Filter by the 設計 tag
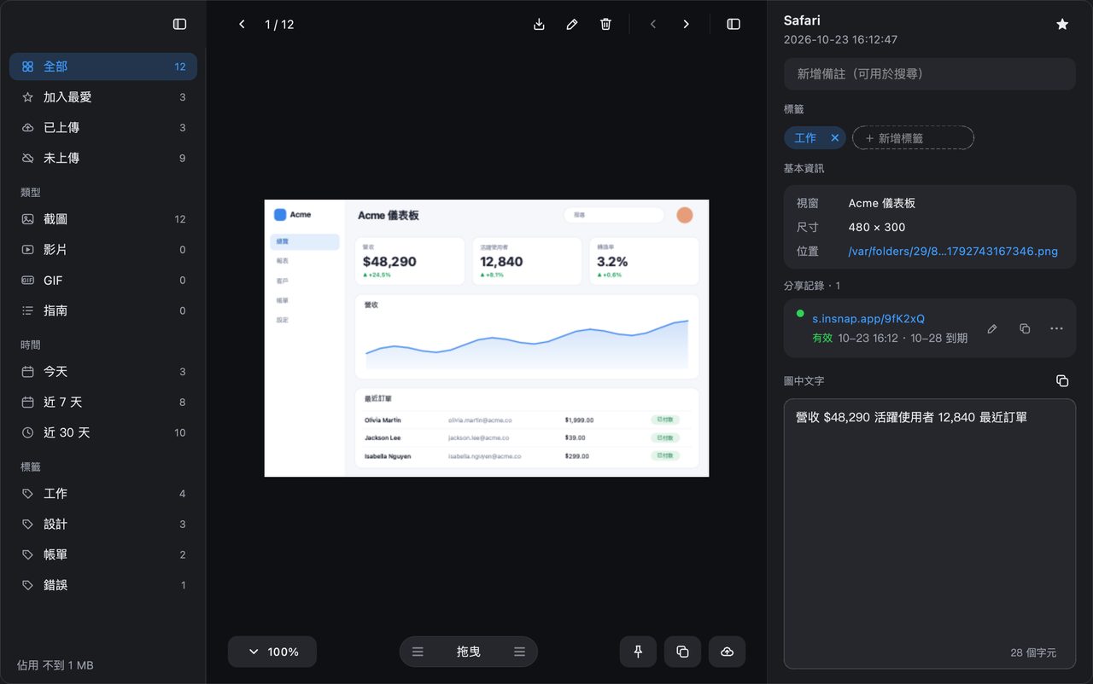Screen dimensions: 1093x684 [x=103, y=525]
